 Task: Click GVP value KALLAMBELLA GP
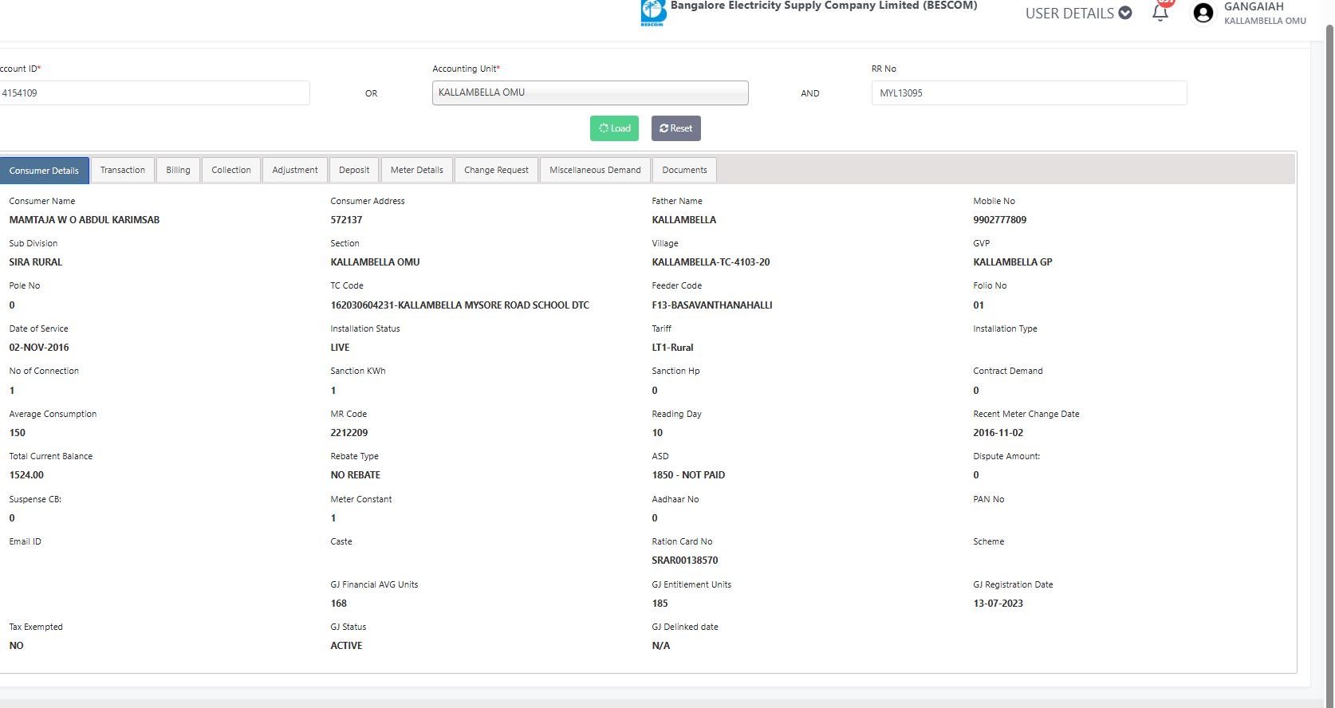[1013, 262]
